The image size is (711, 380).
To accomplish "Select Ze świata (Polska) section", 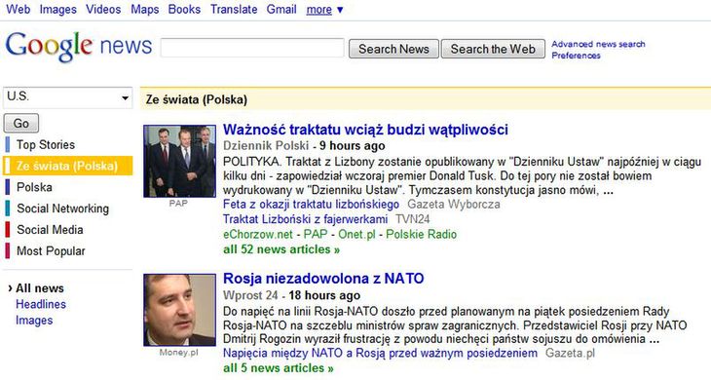I will (x=67, y=166).
